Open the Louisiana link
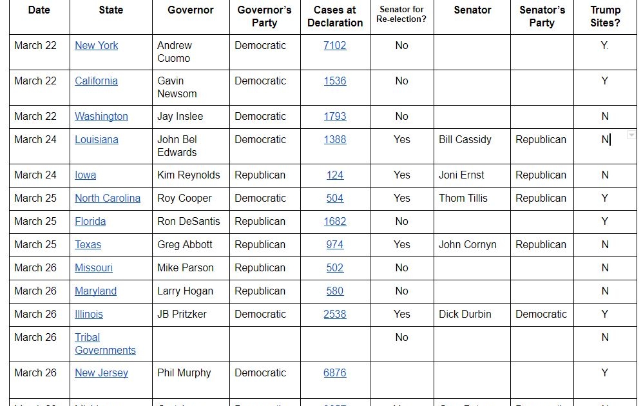This screenshot has height=406, width=643. [96, 140]
